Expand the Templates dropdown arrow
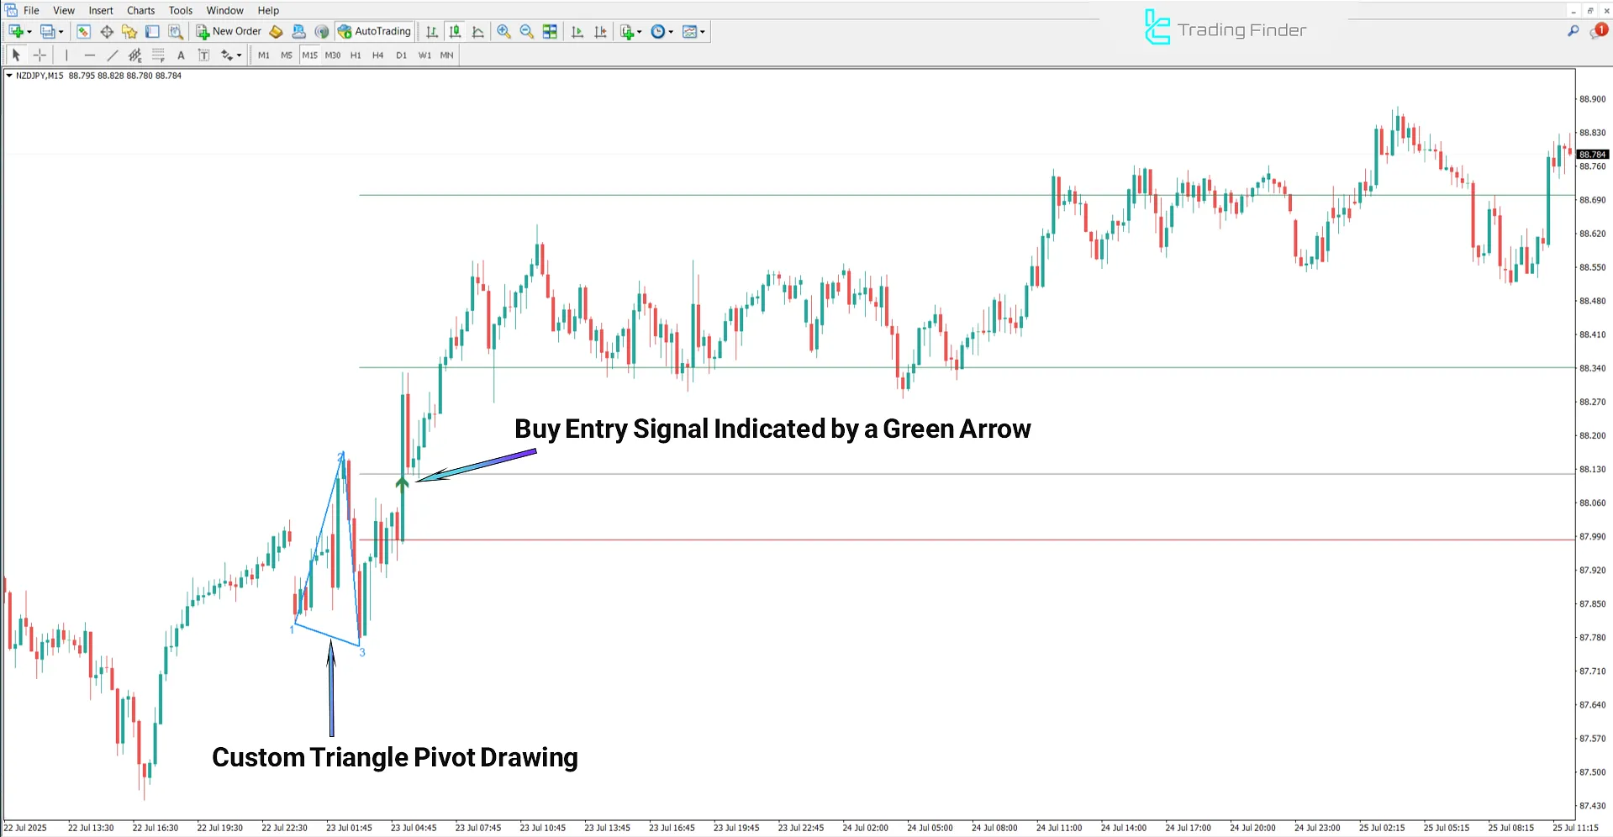The image size is (1613, 837). coord(703,32)
